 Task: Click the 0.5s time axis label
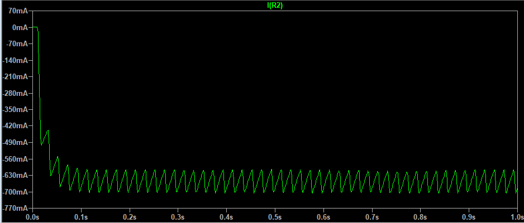click(275, 217)
